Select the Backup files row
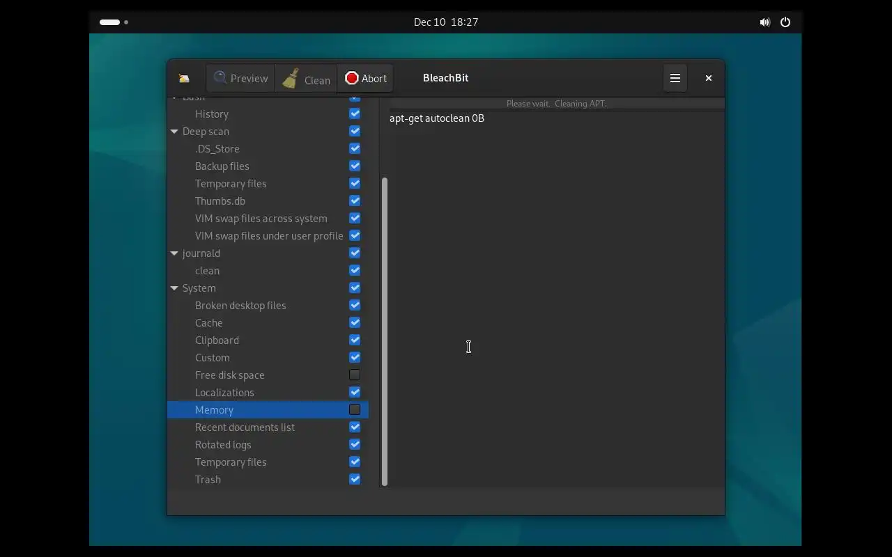Screen dimensions: 892x557 pyautogui.click(x=268, y=166)
